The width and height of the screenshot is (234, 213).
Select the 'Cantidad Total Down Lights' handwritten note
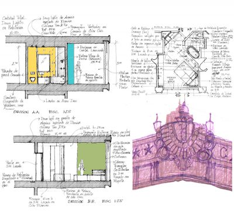[13, 23]
